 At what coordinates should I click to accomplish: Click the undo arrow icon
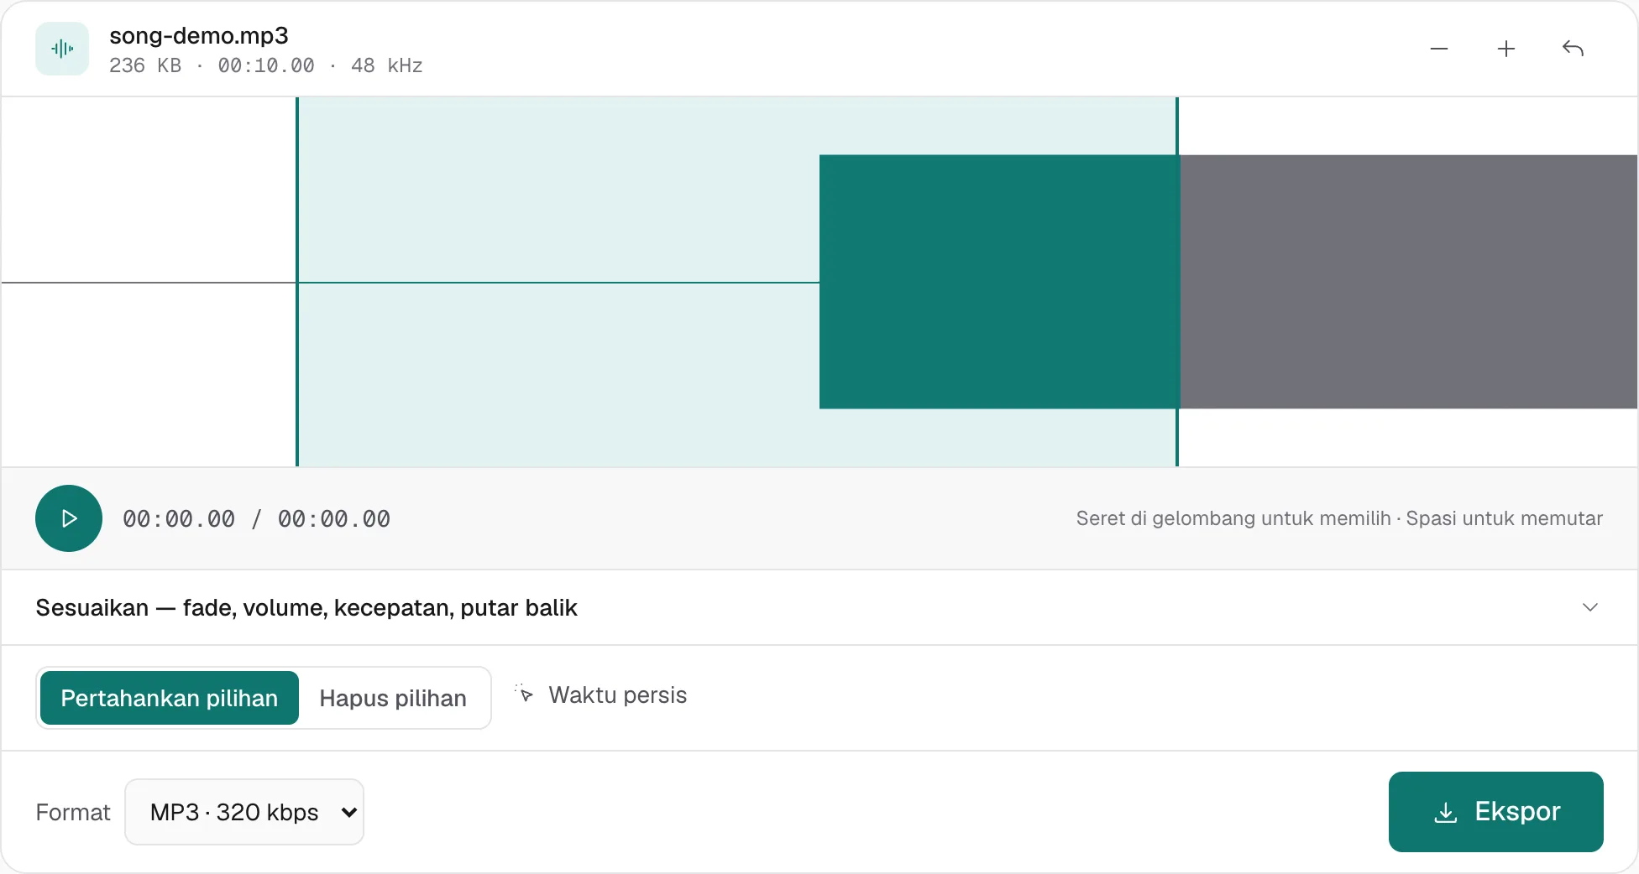(x=1574, y=49)
